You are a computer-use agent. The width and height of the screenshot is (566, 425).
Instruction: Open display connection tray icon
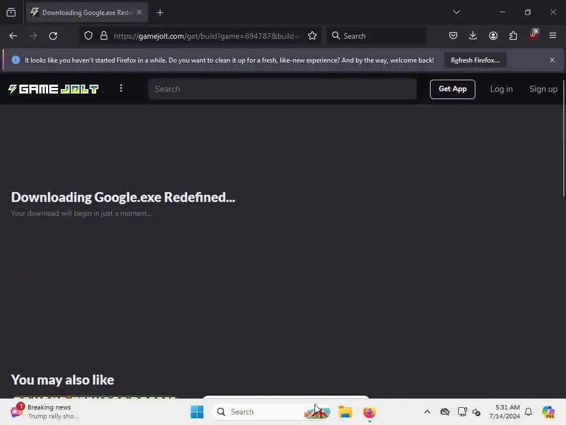tap(462, 412)
